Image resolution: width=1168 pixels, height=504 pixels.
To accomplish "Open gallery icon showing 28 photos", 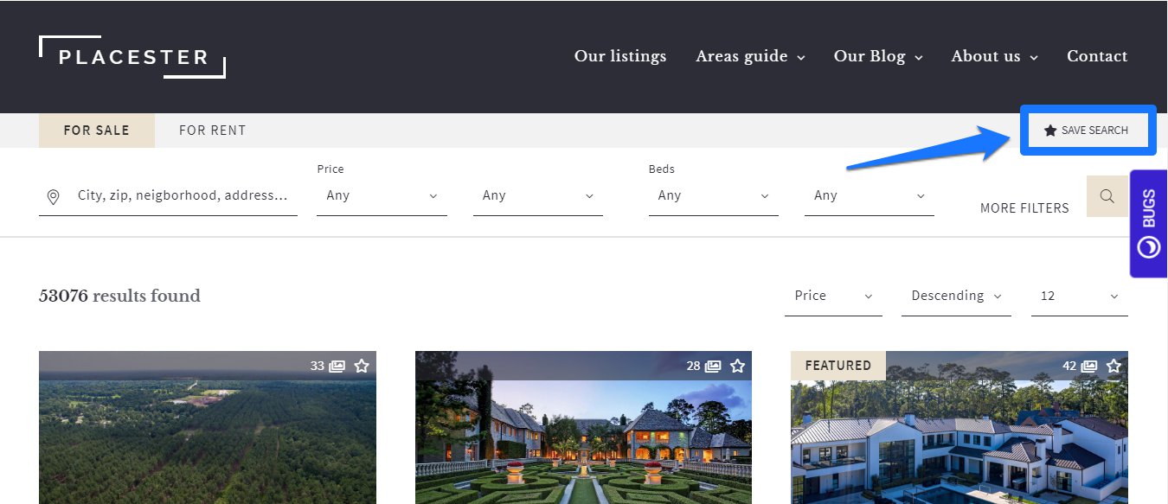I will [x=712, y=367].
